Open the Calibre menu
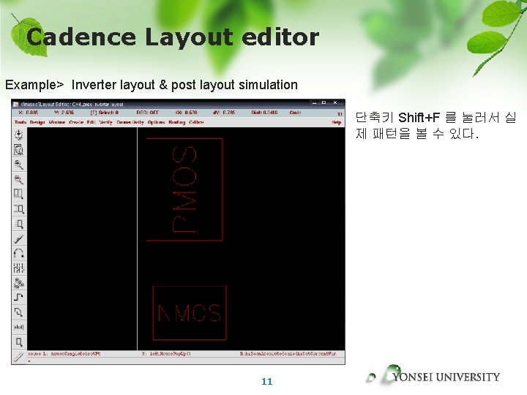Viewport: 527px width, 395px height. coord(197,122)
